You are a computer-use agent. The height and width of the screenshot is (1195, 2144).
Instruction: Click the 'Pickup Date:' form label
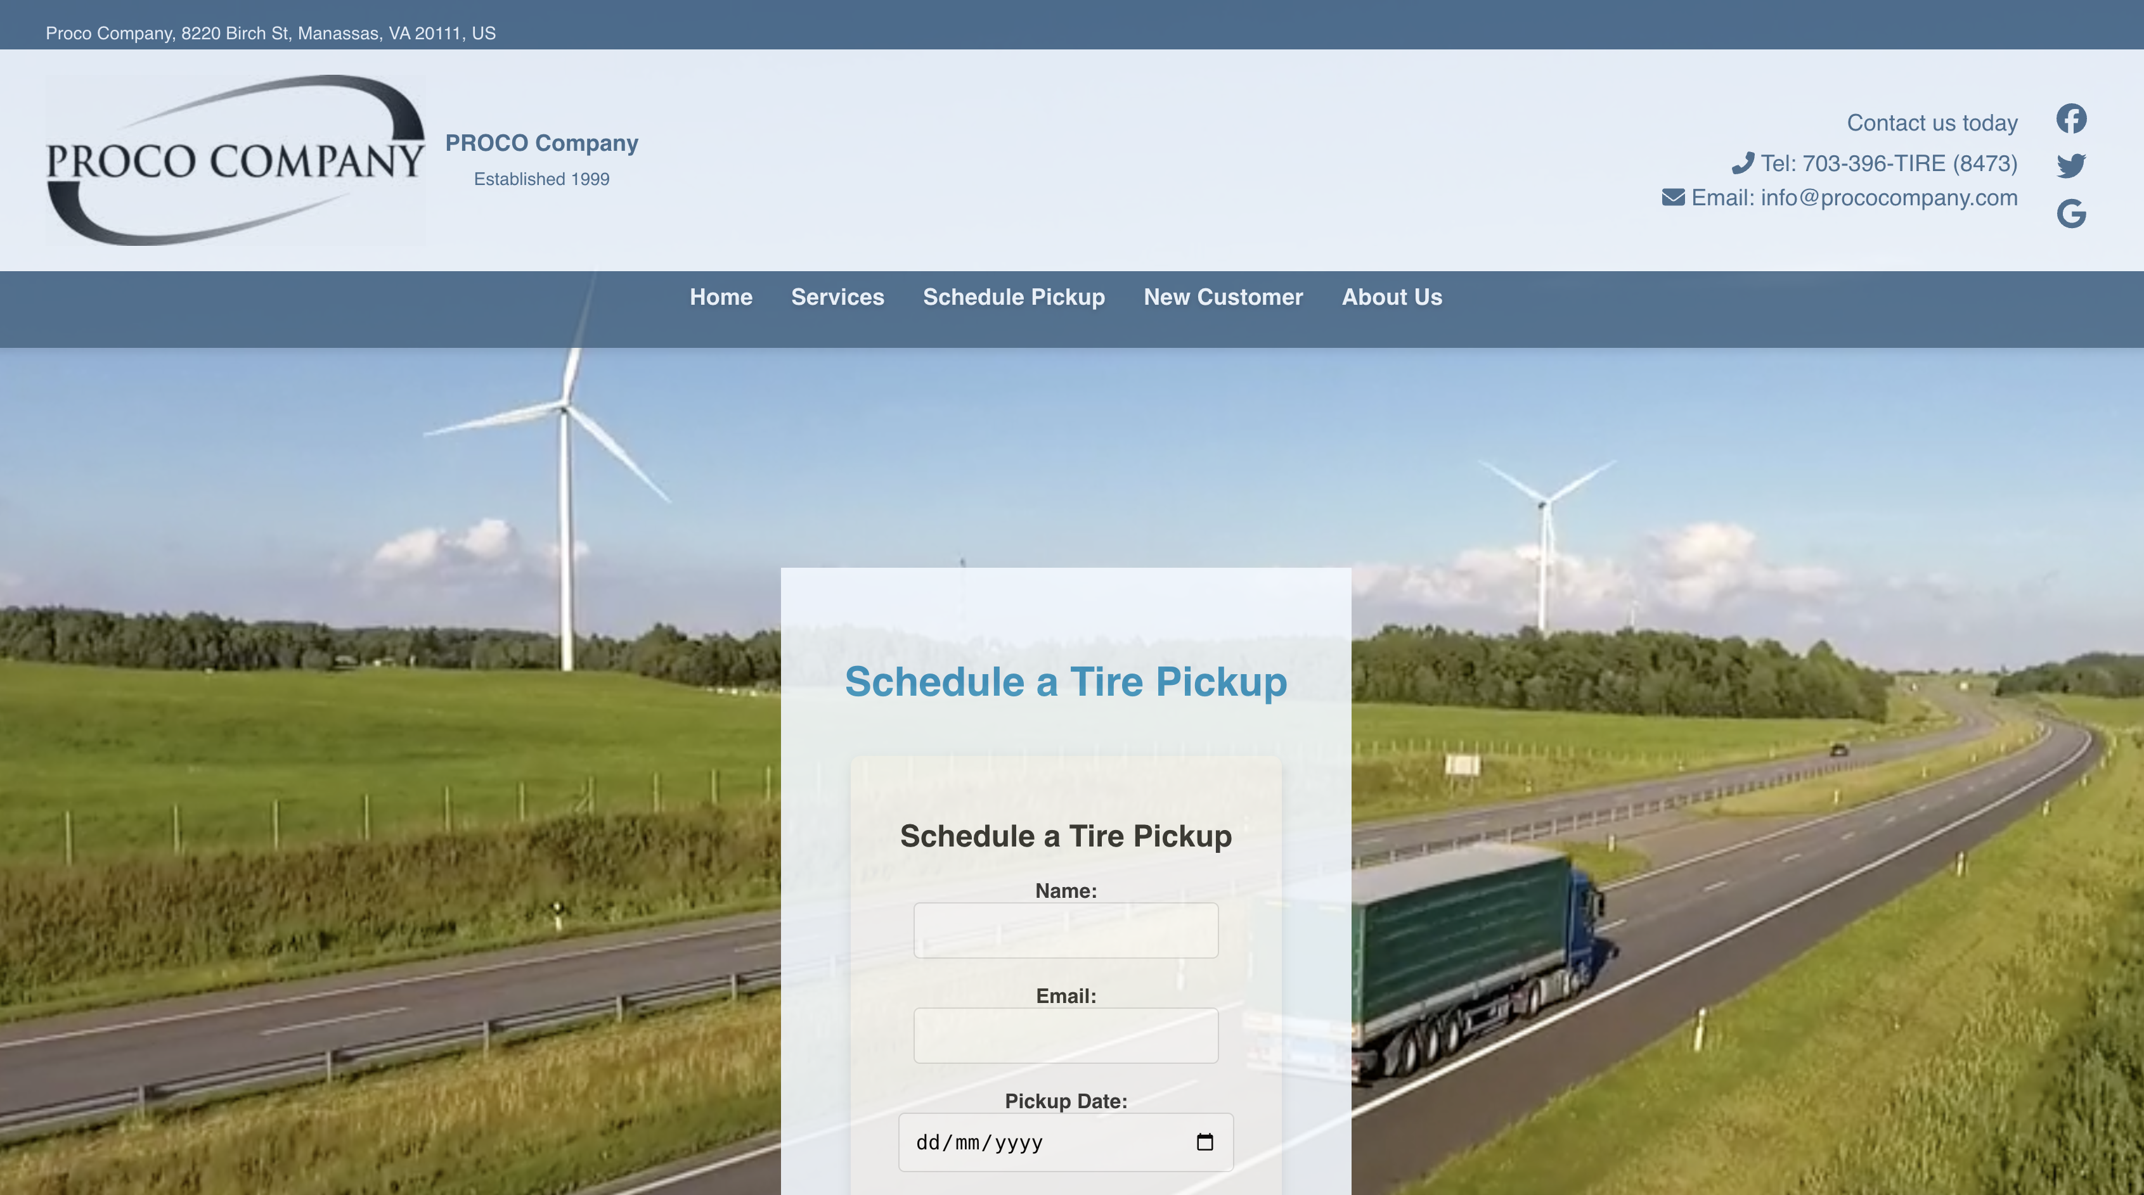(1065, 1101)
